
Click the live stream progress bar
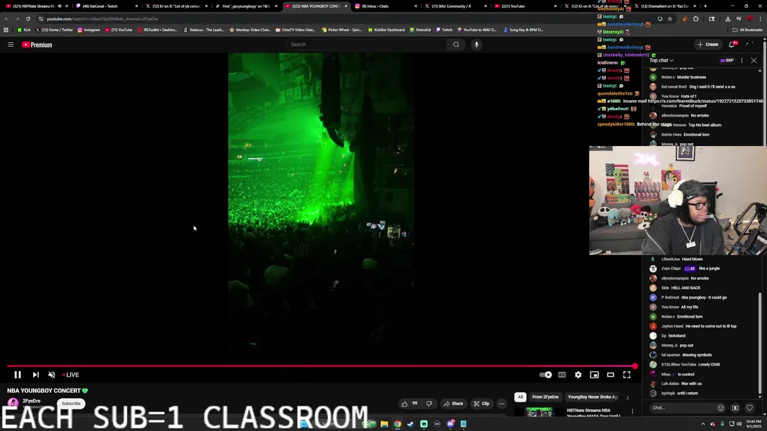coord(321,366)
